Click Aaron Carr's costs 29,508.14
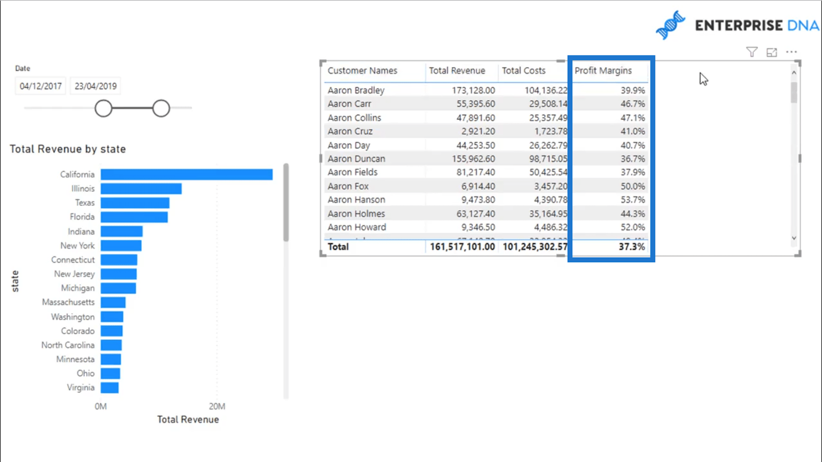822x462 pixels. click(549, 104)
